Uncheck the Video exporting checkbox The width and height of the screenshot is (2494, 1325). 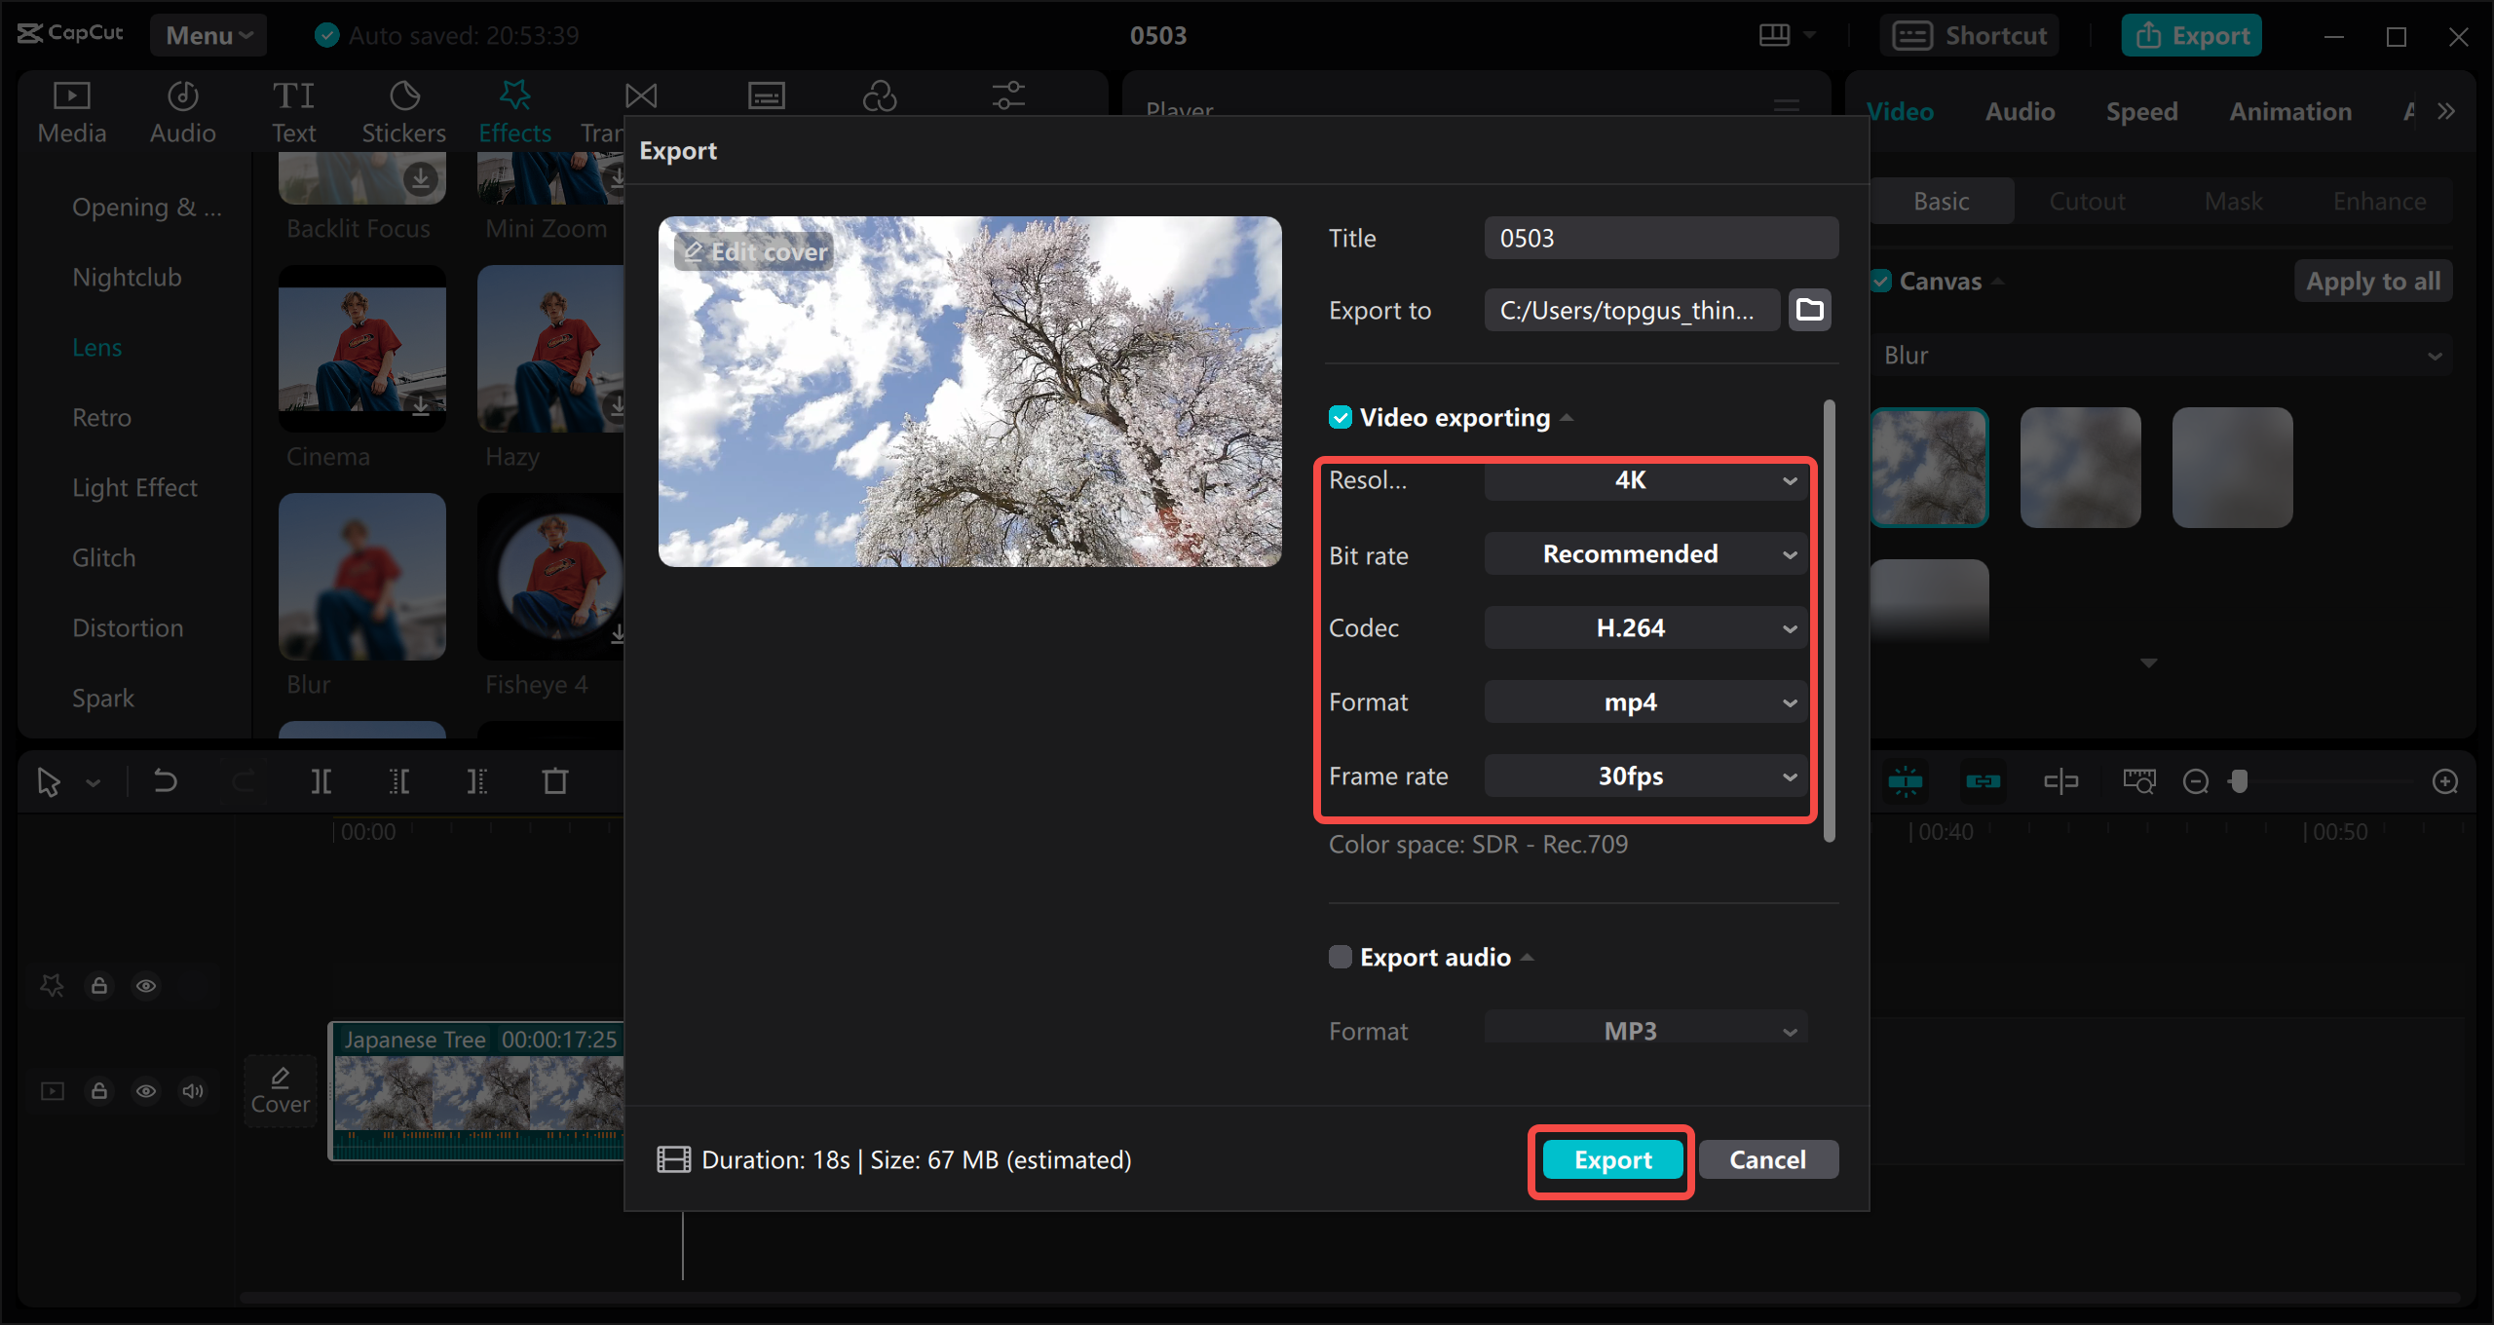(x=1340, y=417)
